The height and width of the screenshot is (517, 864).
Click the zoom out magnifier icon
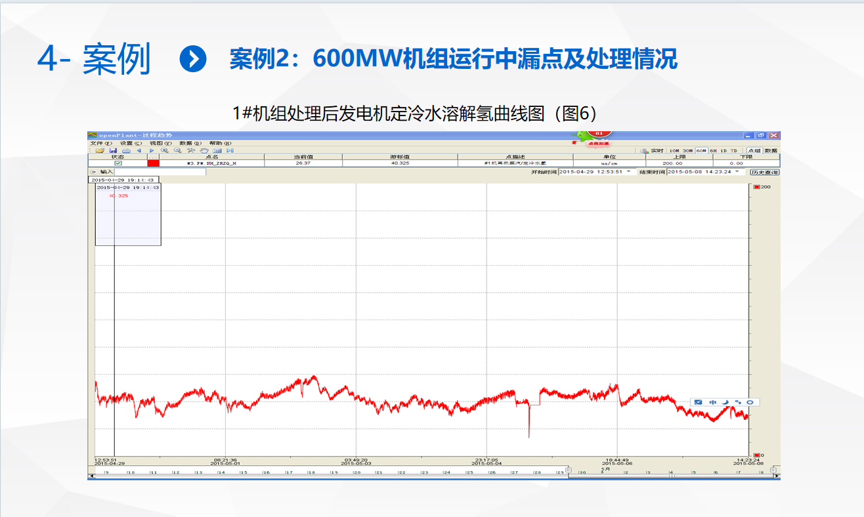tap(177, 150)
